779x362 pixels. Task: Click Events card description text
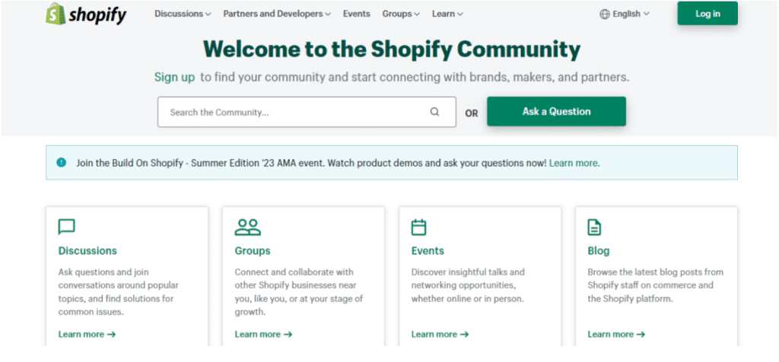(468, 285)
